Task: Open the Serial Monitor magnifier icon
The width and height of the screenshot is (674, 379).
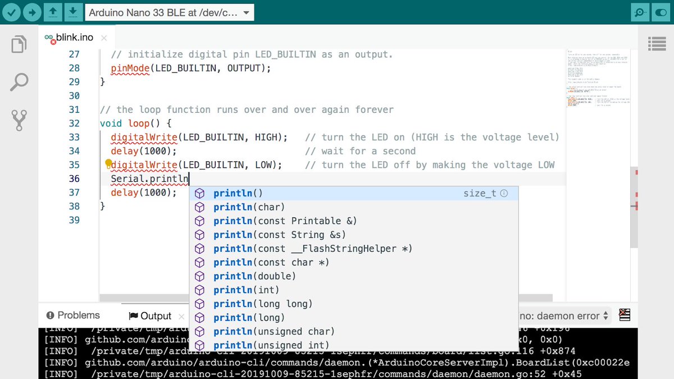Action: 639,12
